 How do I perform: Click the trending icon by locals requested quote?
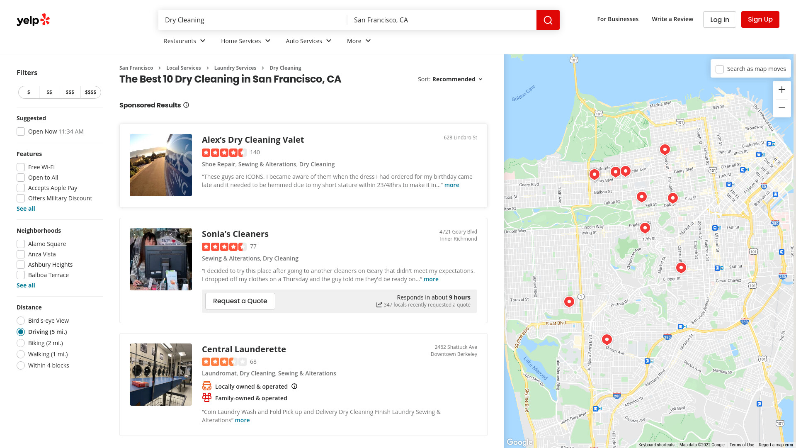pyautogui.click(x=379, y=305)
